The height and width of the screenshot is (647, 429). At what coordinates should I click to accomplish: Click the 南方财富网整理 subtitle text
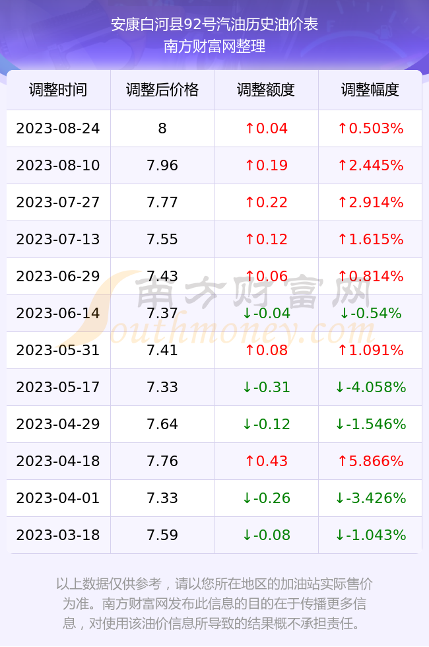[214, 46]
